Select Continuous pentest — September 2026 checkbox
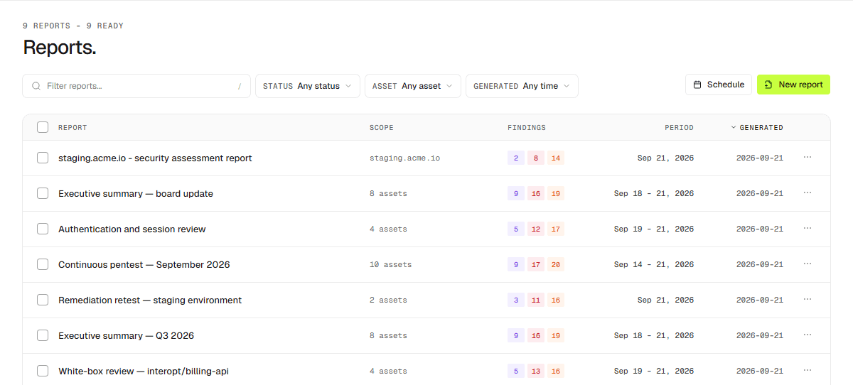Viewport: 853px width, 385px height. (x=43, y=264)
